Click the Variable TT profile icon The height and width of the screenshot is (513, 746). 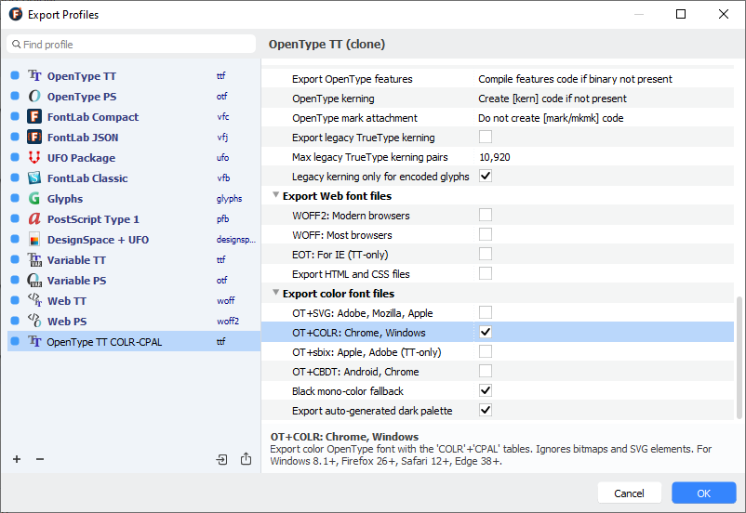tap(34, 259)
